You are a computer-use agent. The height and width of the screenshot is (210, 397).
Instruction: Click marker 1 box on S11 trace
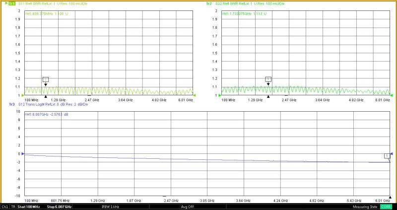(46, 79)
